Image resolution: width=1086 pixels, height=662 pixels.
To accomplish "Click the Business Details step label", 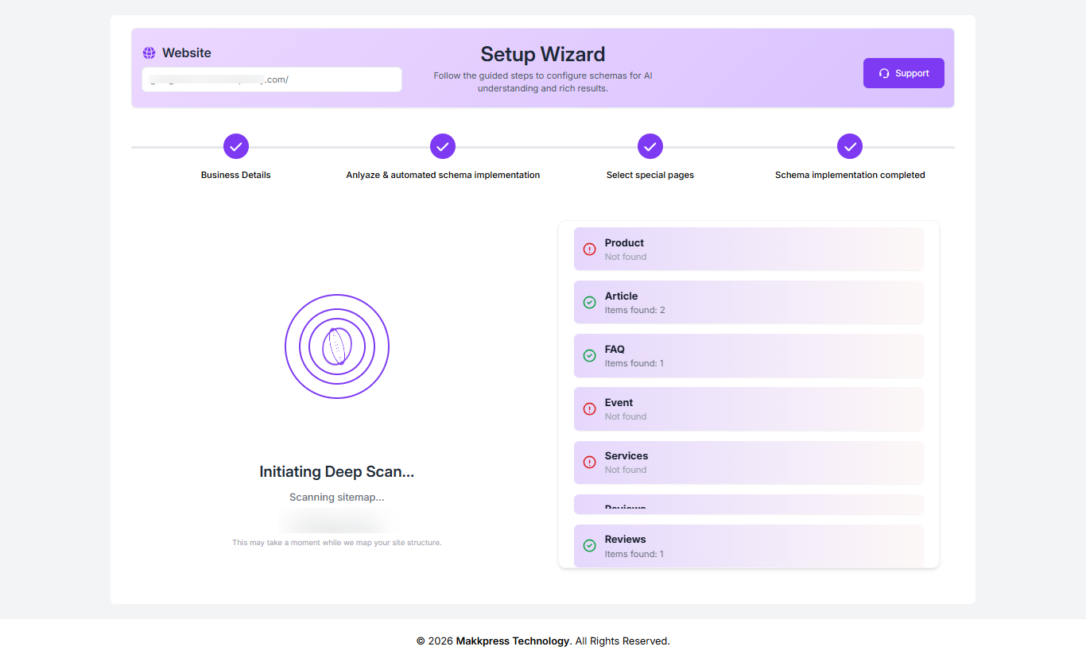I will (x=236, y=175).
